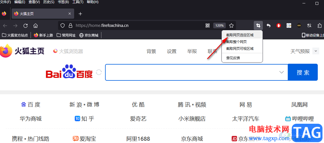
Task: Open the 腾讯 link
Action: [184, 104]
